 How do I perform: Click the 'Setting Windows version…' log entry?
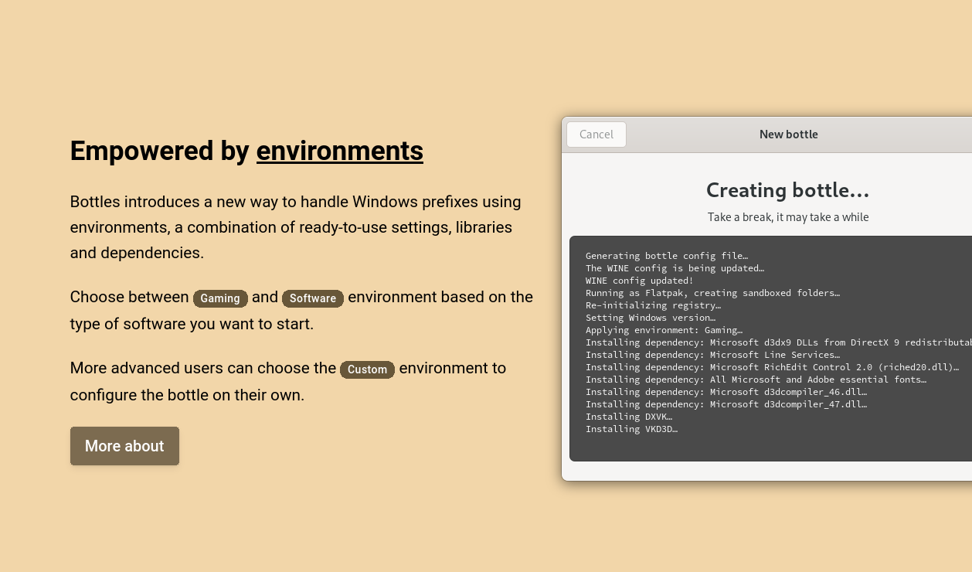(x=650, y=318)
